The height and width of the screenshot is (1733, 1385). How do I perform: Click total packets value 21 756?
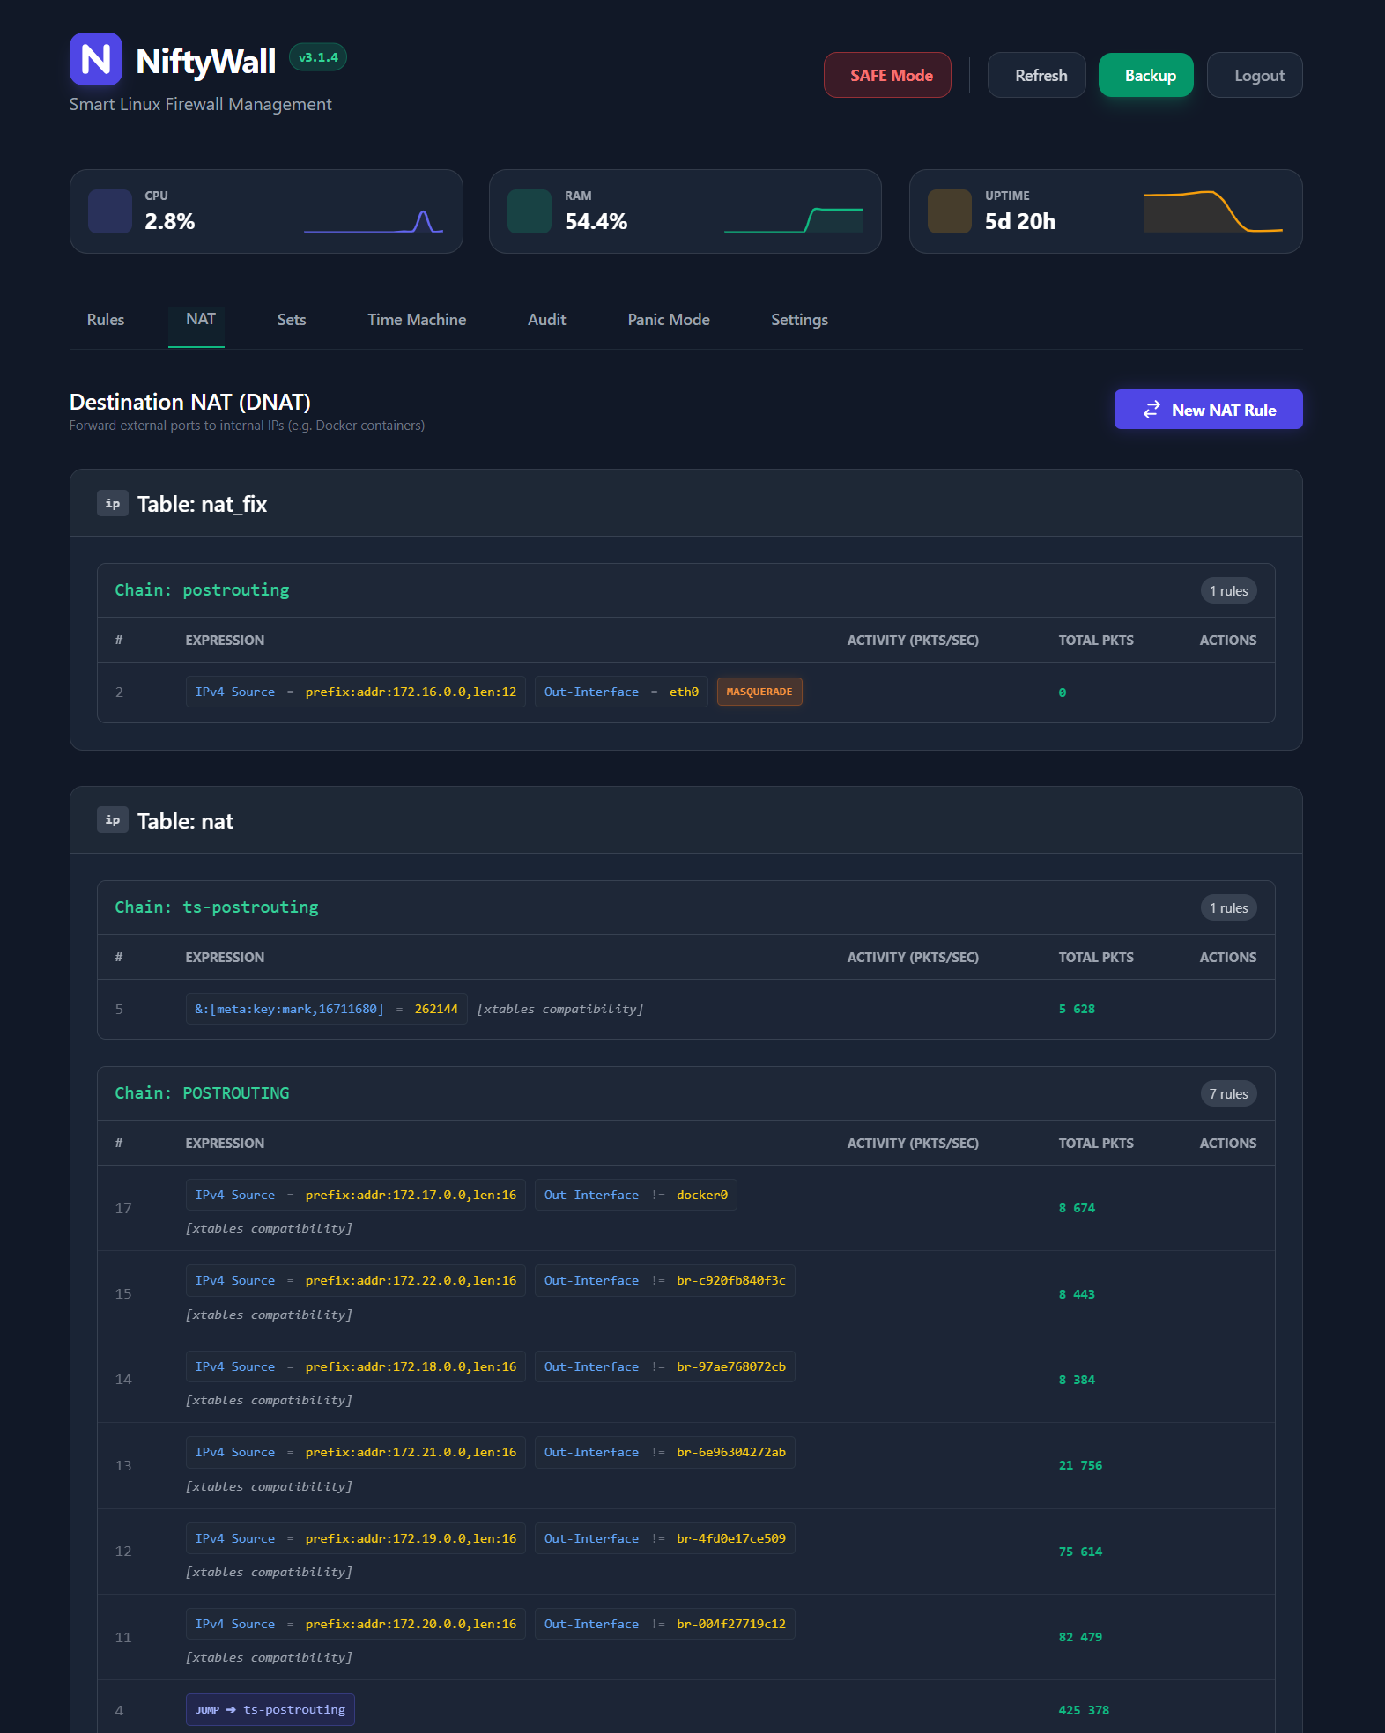click(x=1080, y=1465)
